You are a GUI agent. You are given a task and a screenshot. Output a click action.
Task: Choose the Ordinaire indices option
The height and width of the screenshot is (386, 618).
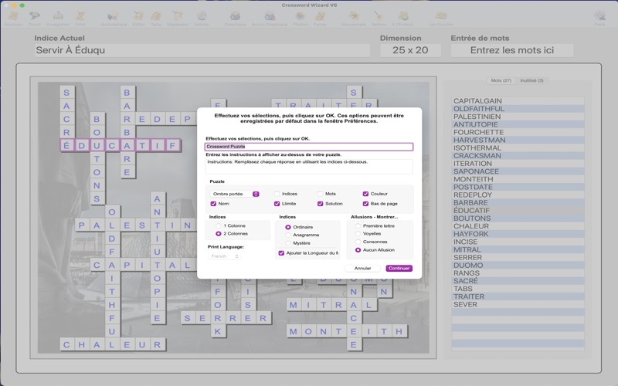(288, 227)
